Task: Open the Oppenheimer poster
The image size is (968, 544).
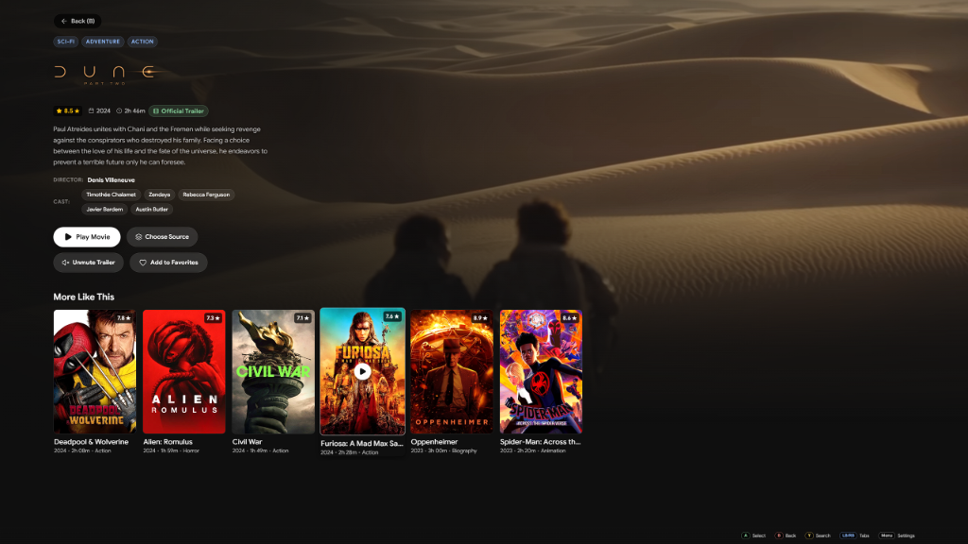Action: tap(452, 371)
